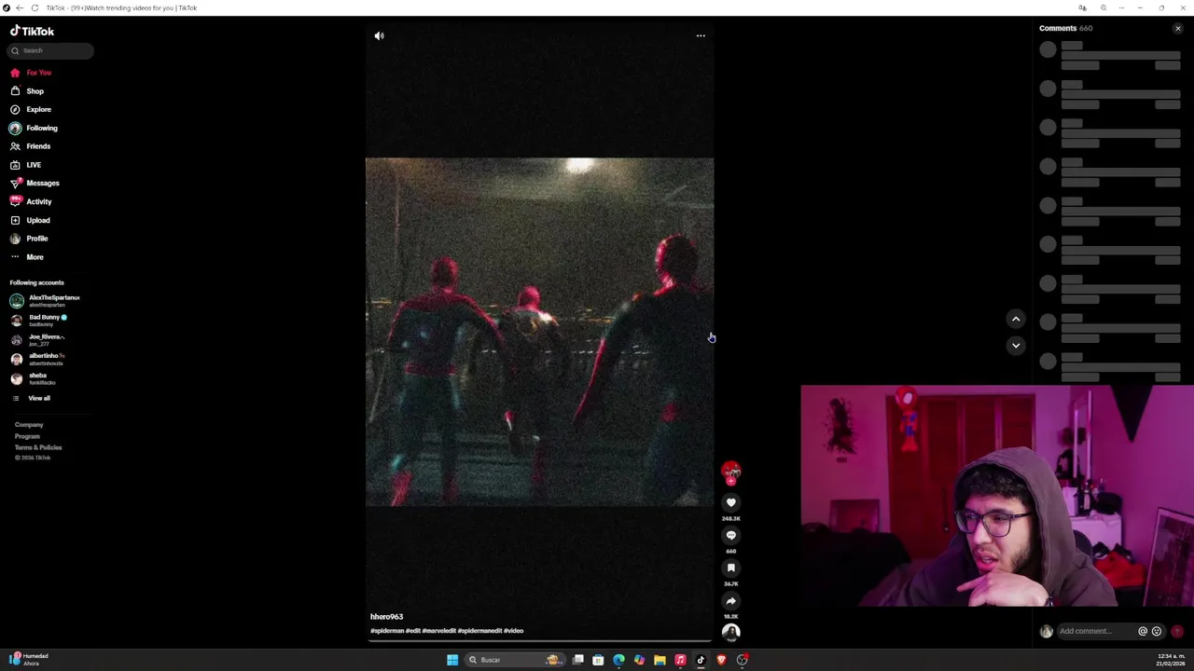
Task: Open the For You feed
Action: coord(31,73)
